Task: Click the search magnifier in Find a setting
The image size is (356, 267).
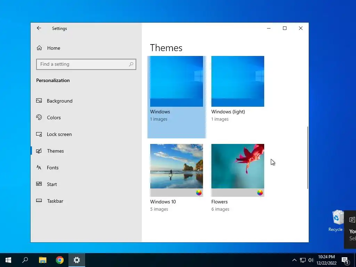Action: 131,64
